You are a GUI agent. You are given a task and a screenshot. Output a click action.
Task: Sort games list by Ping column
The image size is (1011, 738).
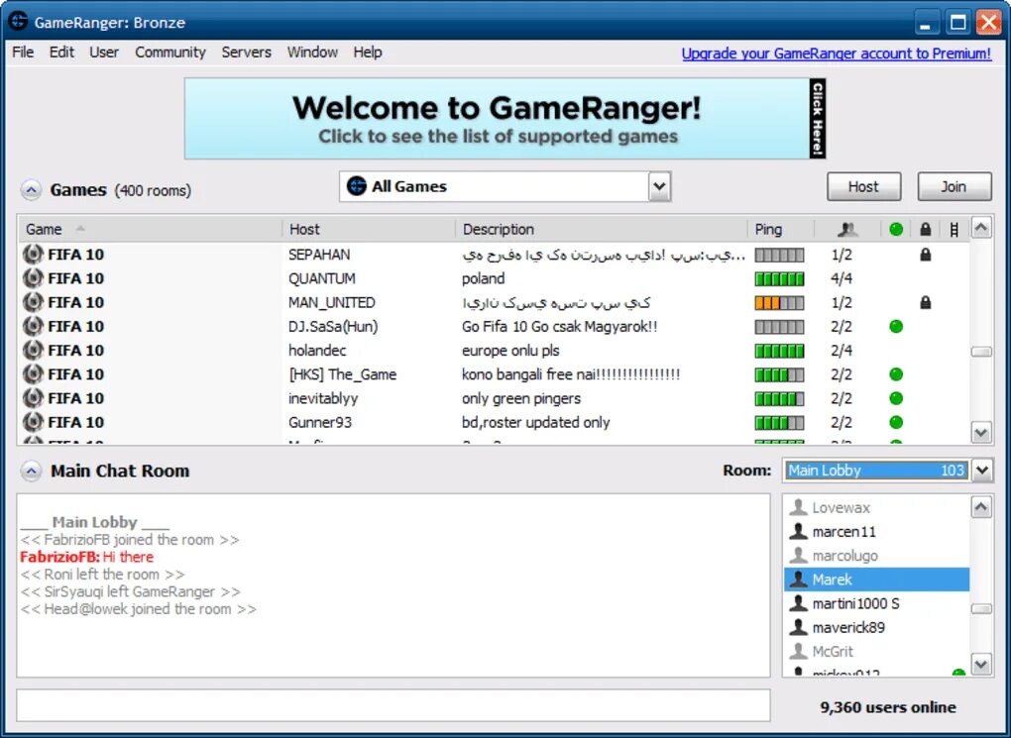click(x=781, y=230)
